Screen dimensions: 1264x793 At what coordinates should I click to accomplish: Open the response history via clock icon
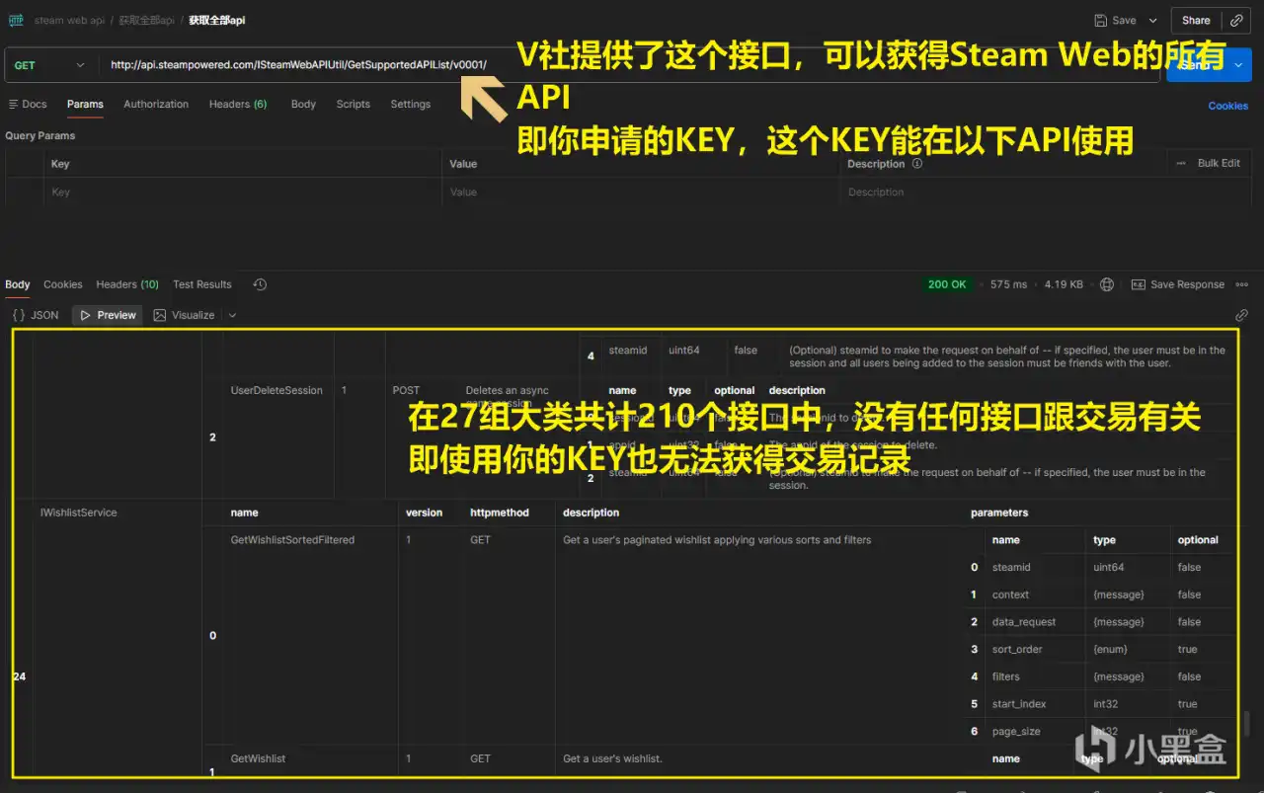coord(259,284)
